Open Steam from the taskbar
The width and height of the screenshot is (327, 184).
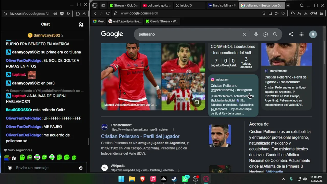(x=174, y=179)
